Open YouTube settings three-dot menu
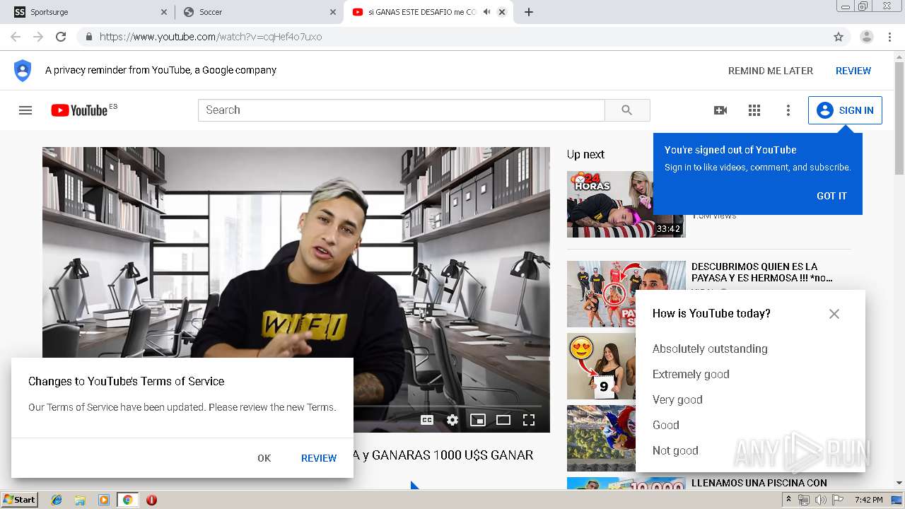Image resolution: width=905 pixels, height=509 pixels. [x=788, y=110]
